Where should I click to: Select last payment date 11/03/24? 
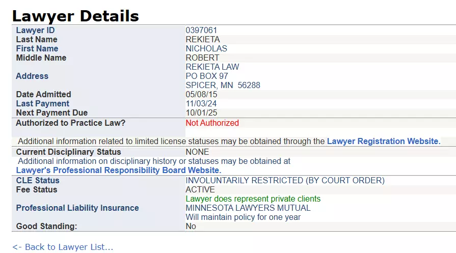click(x=201, y=104)
